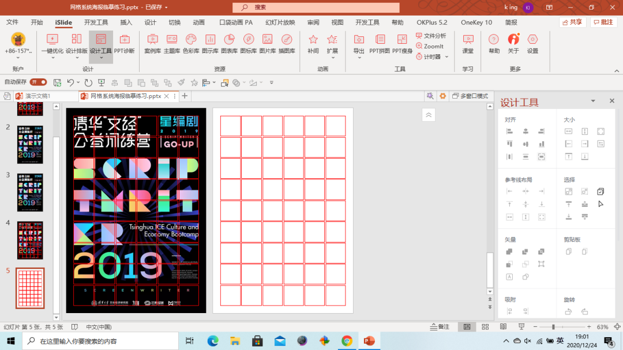The image size is (623, 350).
Task: Switch to the 开始 ribbon tab
Action: 36,22
